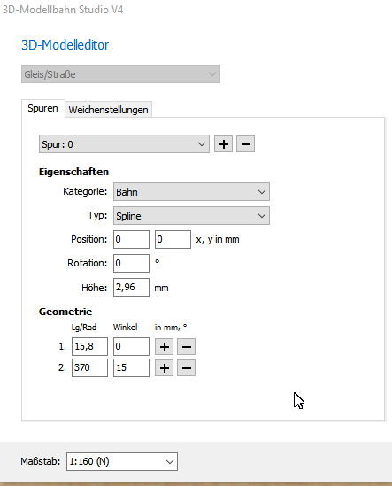This screenshot has height=486, width=392.
Task: Open the Spur: 0 dropdown
Action: [124, 144]
